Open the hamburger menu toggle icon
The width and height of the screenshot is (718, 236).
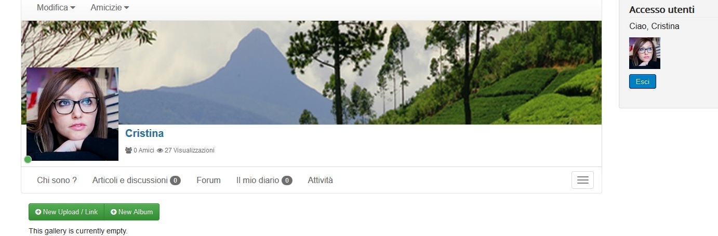[x=582, y=180]
